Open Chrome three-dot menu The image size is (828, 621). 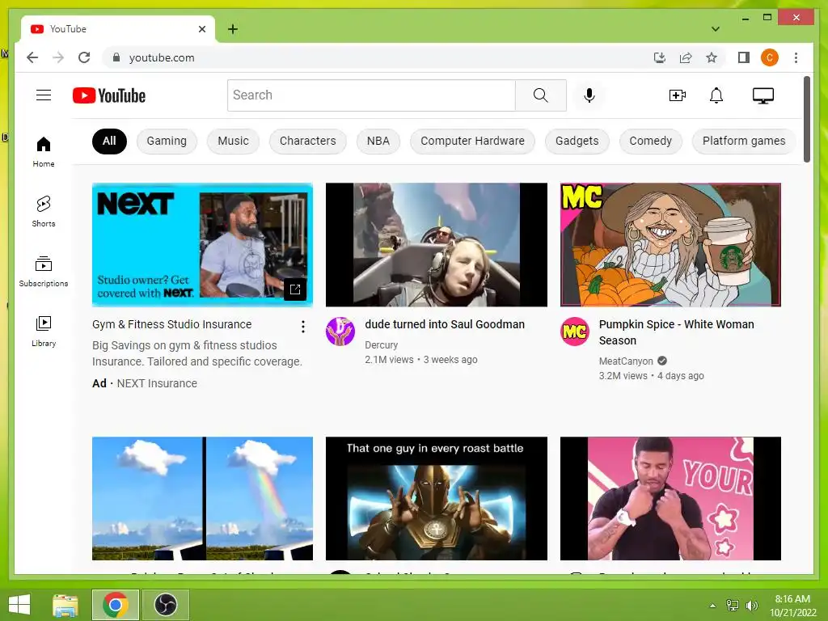pyautogui.click(x=796, y=57)
